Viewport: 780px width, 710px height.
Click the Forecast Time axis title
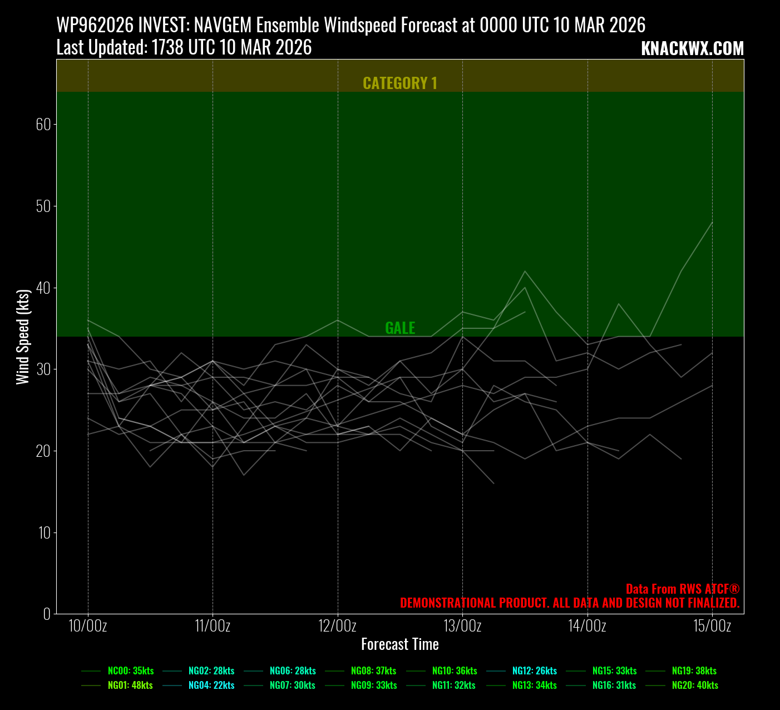tap(400, 644)
